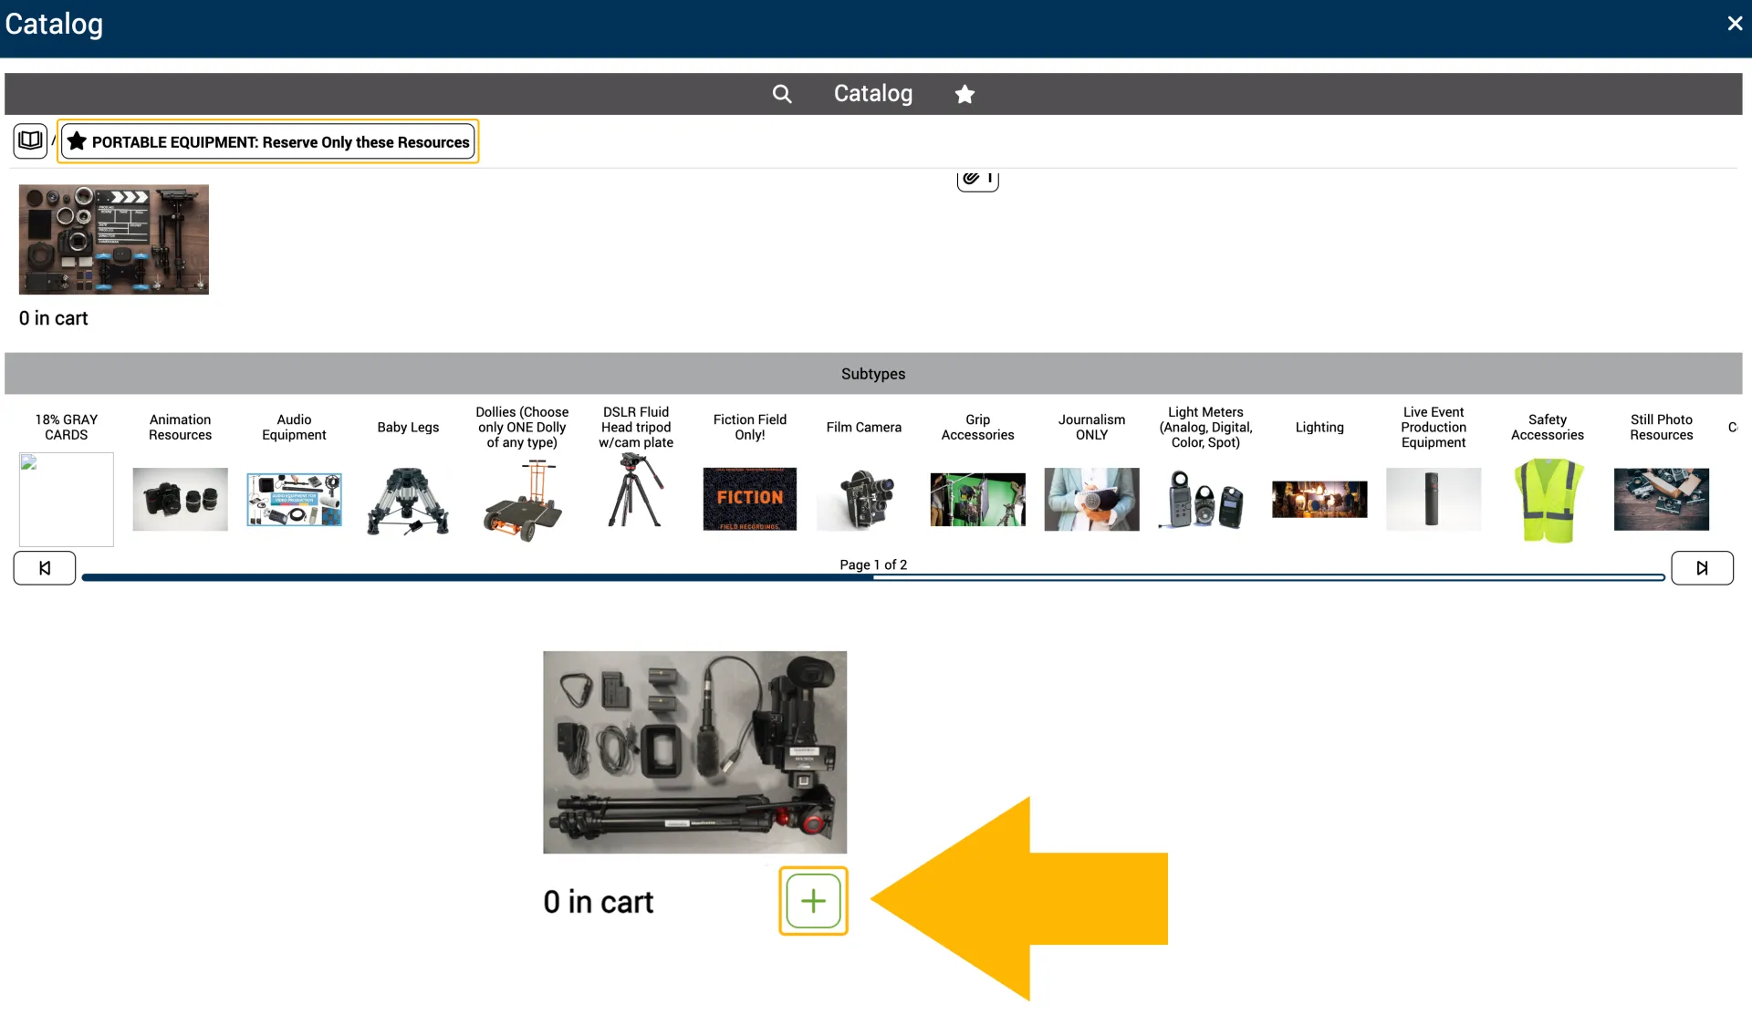Click the camcorder kit photo

(x=694, y=751)
